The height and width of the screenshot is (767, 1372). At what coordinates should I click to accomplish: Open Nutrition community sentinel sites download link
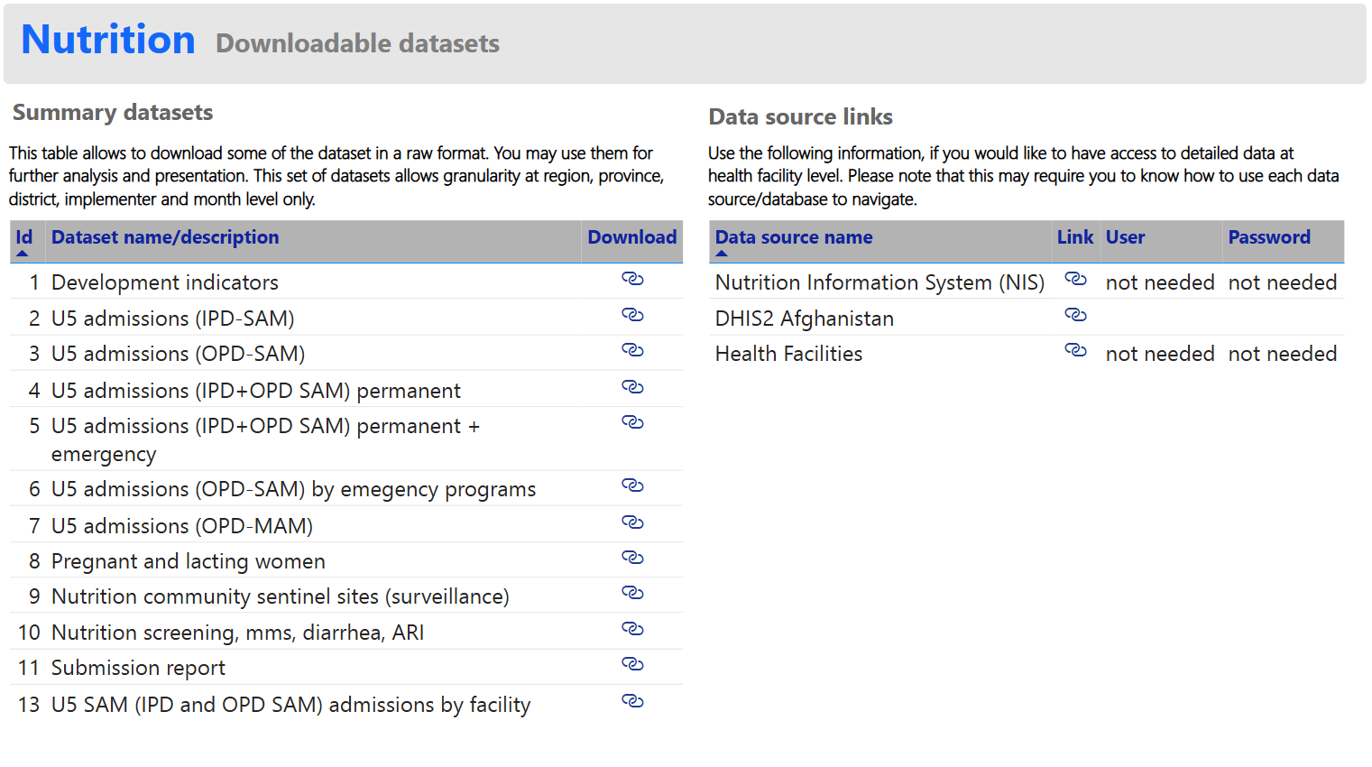pos(632,593)
